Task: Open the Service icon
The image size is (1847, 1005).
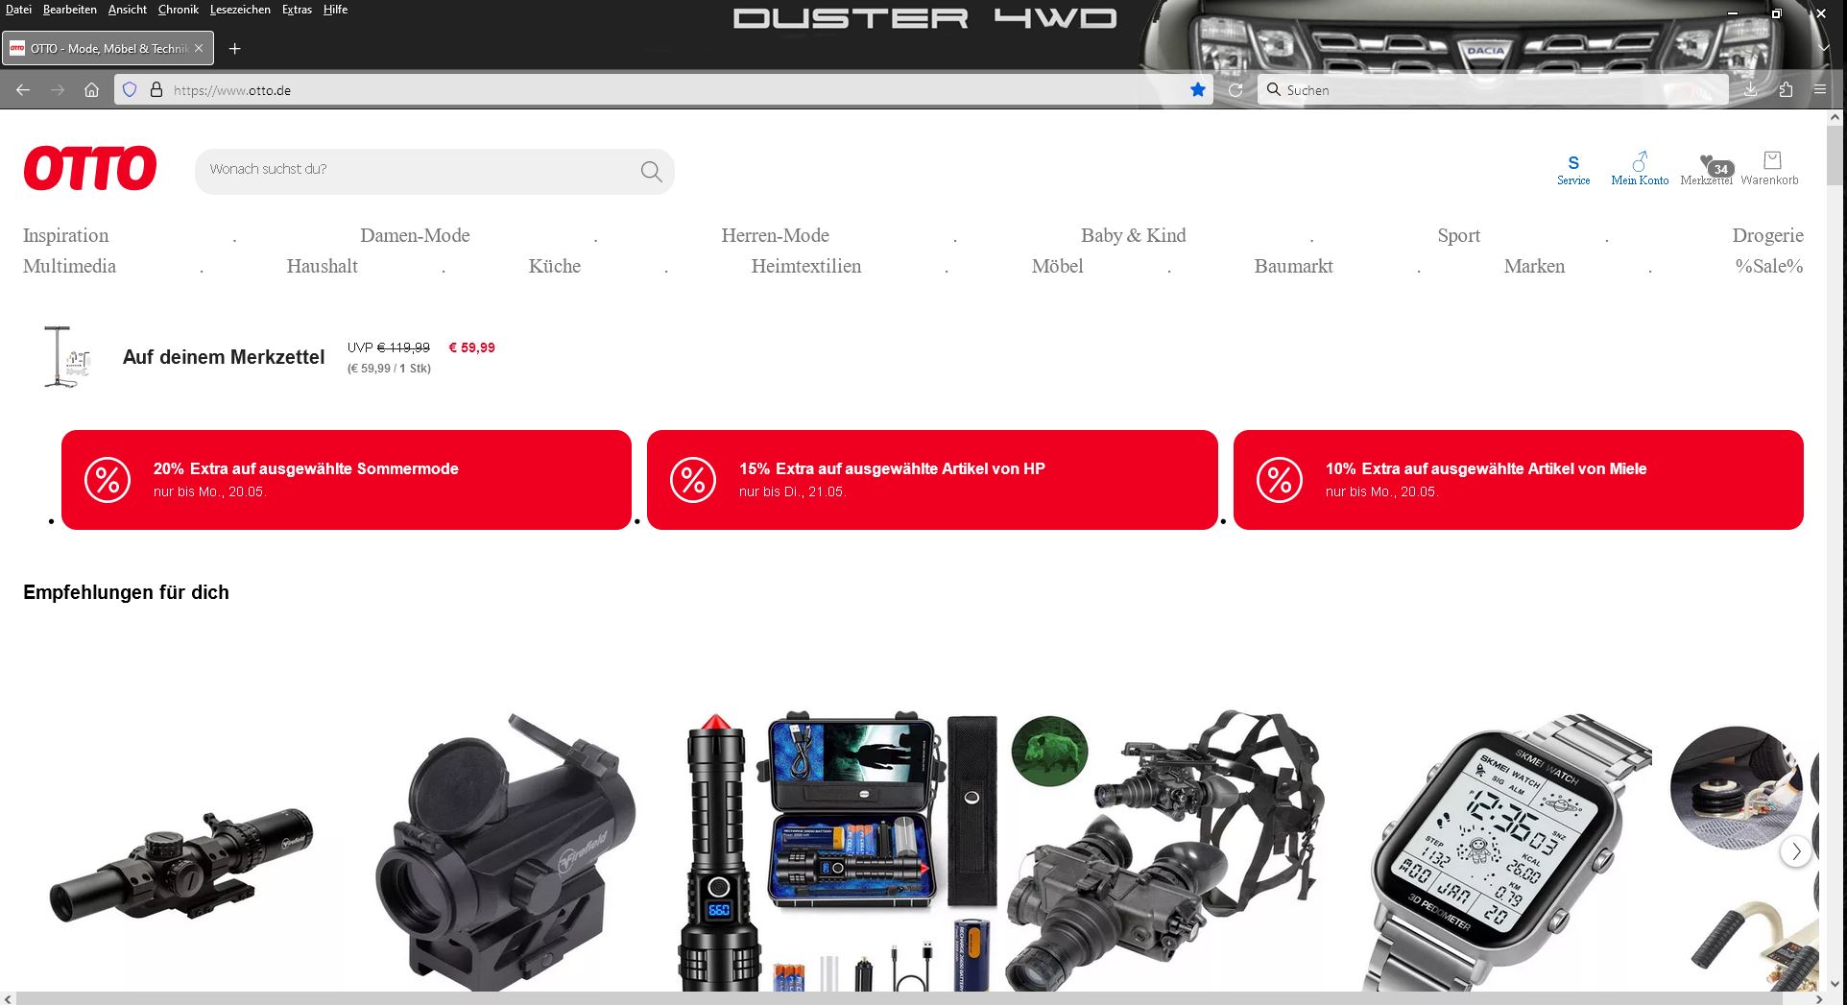Action: pyautogui.click(x=1573, y=169)
